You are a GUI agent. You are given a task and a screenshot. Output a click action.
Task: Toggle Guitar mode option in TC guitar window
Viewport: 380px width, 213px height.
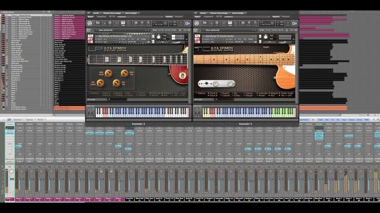(286, 93)
